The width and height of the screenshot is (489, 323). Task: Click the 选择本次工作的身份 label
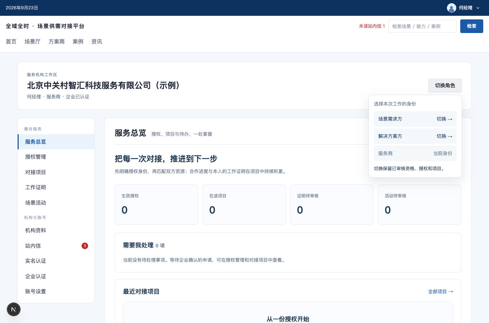pos(395,104)
